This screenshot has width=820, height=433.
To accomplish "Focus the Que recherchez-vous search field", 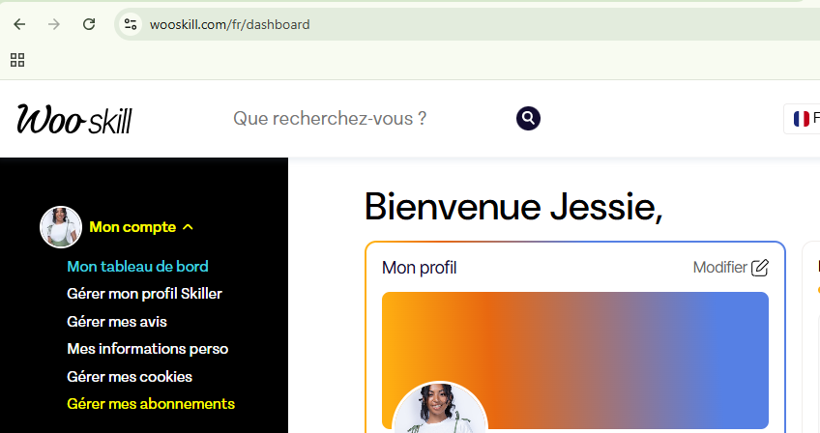I will tap(367, 119).
